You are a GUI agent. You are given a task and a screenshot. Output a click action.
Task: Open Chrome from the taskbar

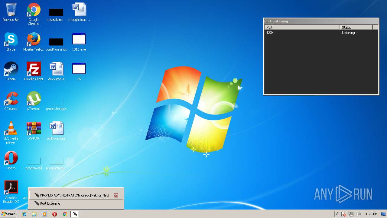65,214
